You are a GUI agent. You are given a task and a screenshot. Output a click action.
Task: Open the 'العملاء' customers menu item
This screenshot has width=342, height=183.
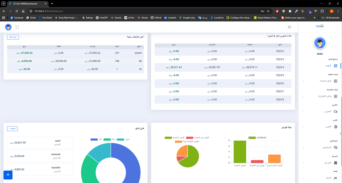[329, 178]
